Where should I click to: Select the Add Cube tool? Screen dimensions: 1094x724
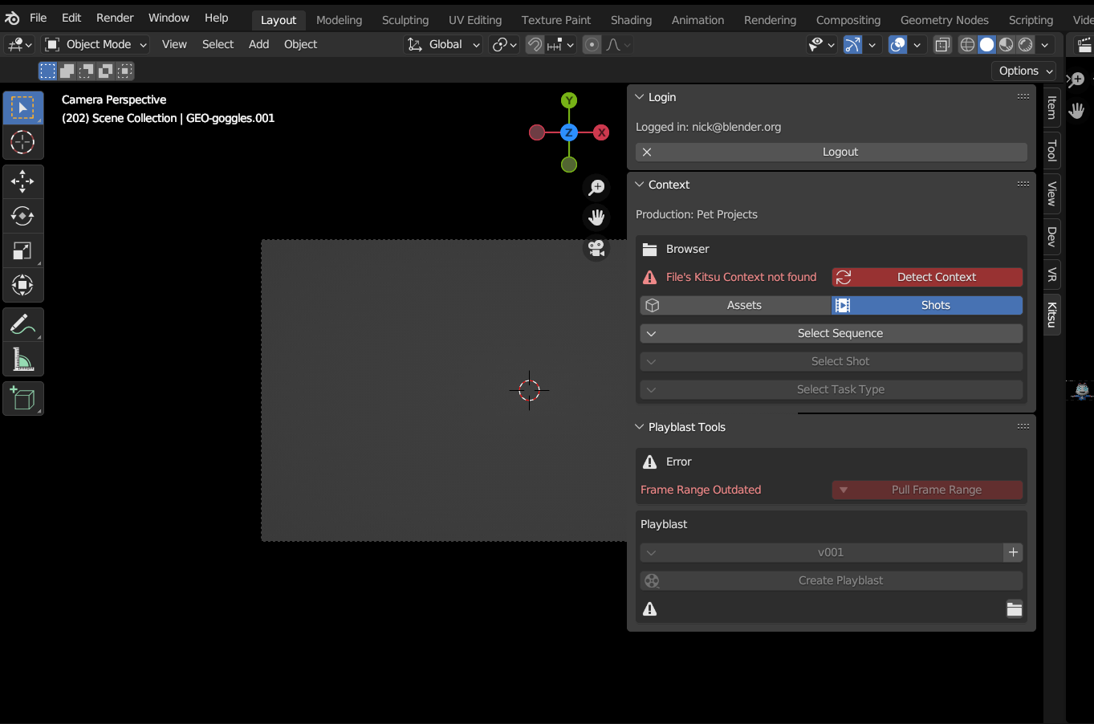pos(22,398)
